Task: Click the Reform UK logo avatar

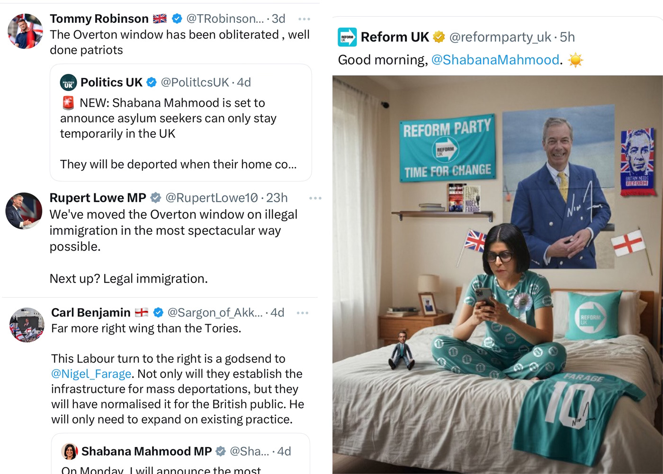Action: 347,37
